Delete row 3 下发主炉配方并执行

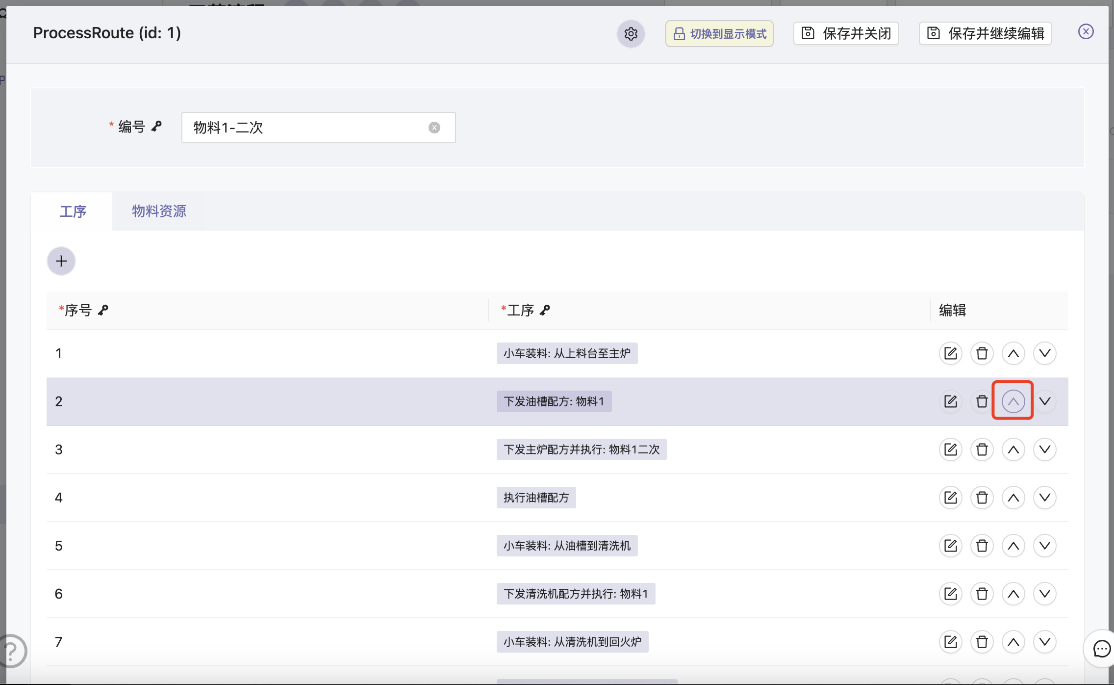(x=982, y=449)
